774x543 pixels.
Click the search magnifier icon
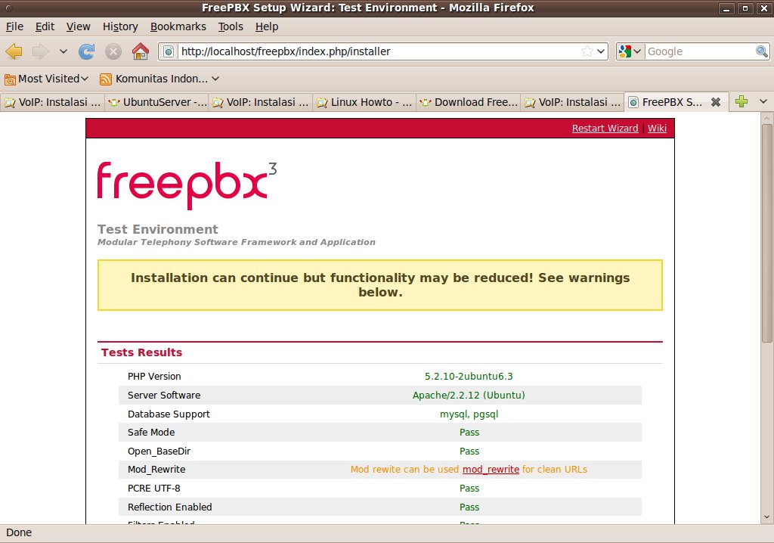762,51
